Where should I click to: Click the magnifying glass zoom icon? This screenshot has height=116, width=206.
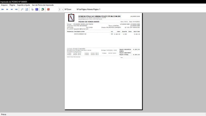(x=22, y=9)
